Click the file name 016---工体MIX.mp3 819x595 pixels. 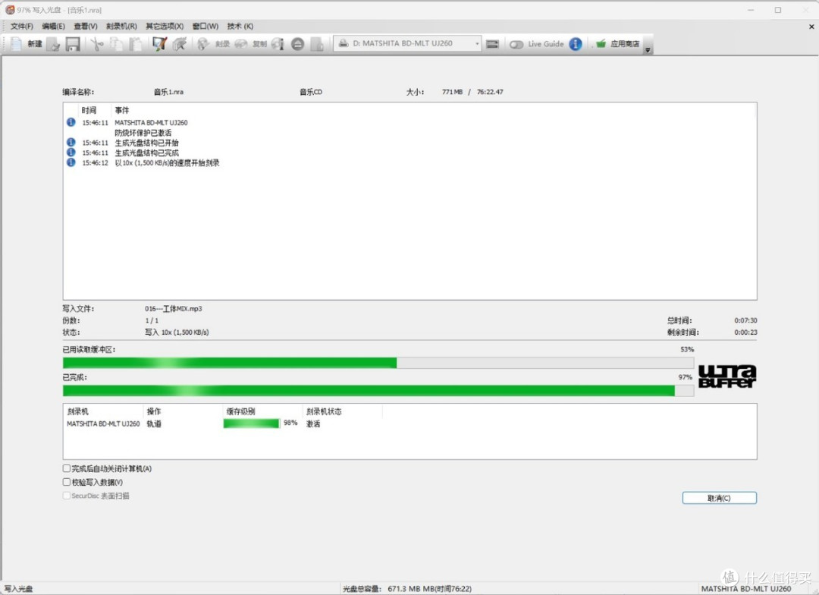174,308
